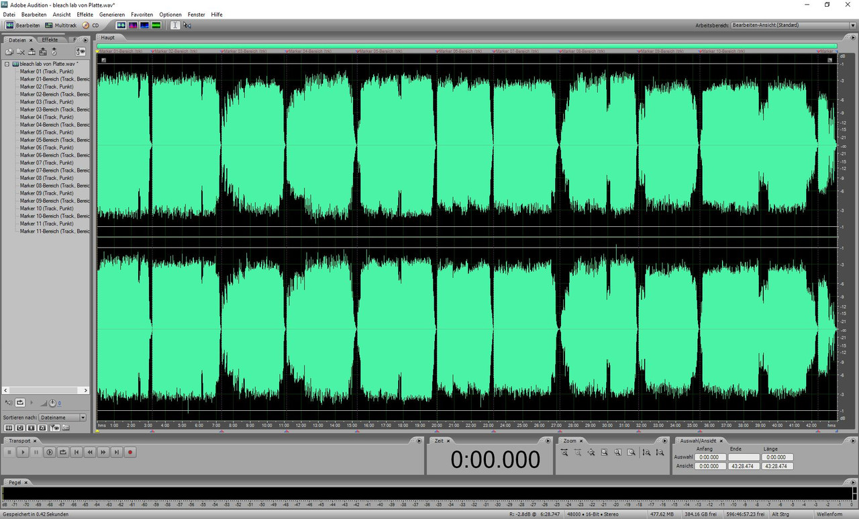Image resolution: width=859 pixels, height=519 pixels.
Task: Select spectral pan display icon
Action: pos(145,25)
